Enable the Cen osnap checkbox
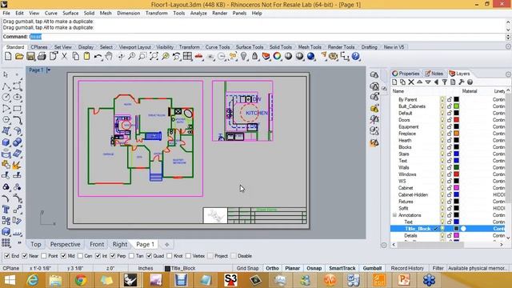 click(x=80, y=256)
